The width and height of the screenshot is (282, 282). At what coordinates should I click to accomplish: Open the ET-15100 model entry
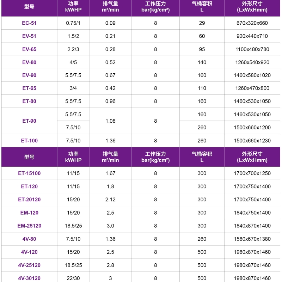point(29,173)
